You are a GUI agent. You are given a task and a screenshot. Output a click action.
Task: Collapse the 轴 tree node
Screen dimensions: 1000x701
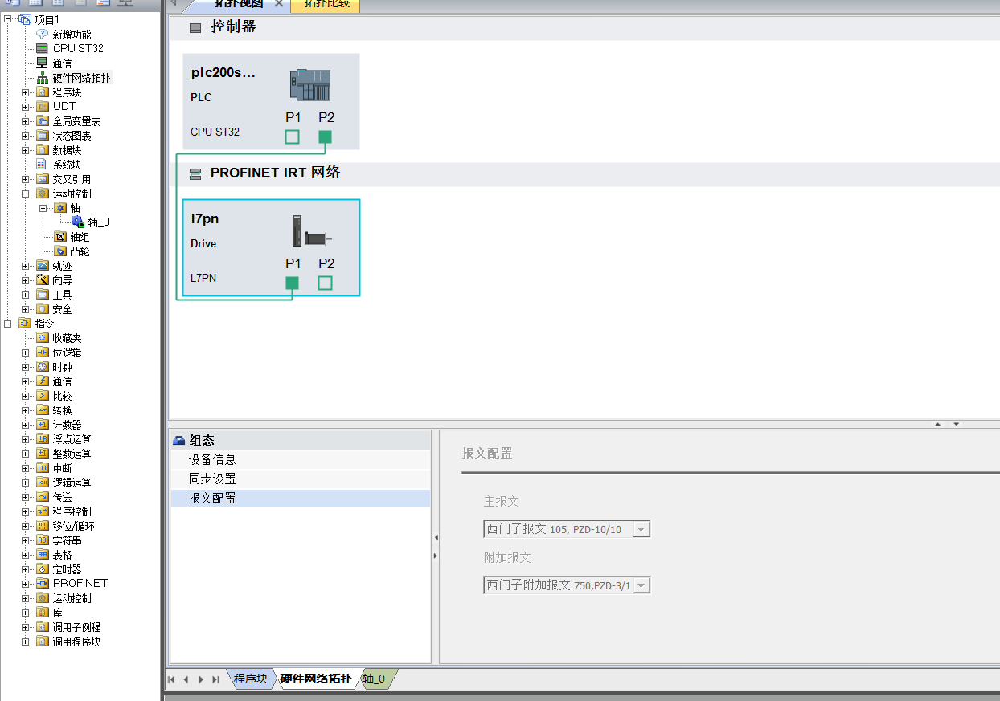[x=43, y=208]
